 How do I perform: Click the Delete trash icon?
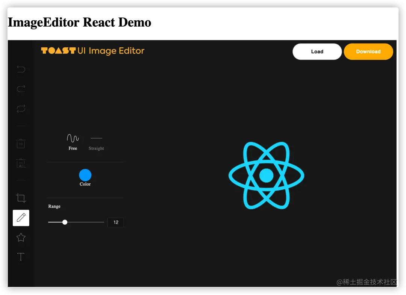tap(21, 143)
